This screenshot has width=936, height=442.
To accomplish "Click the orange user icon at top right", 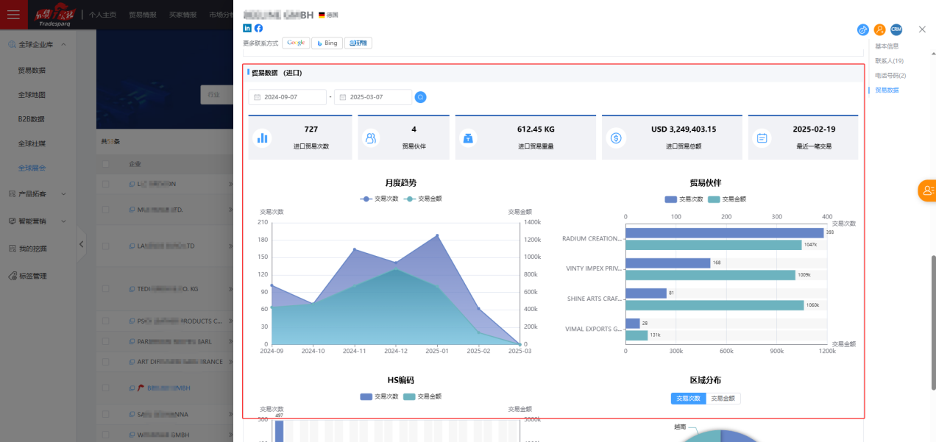I will click(879, 29).
